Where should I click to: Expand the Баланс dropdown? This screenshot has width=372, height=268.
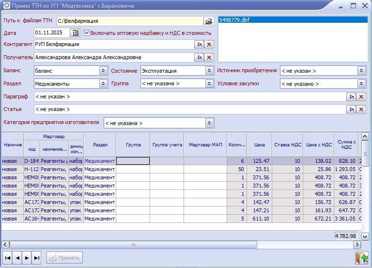(103, 71)
